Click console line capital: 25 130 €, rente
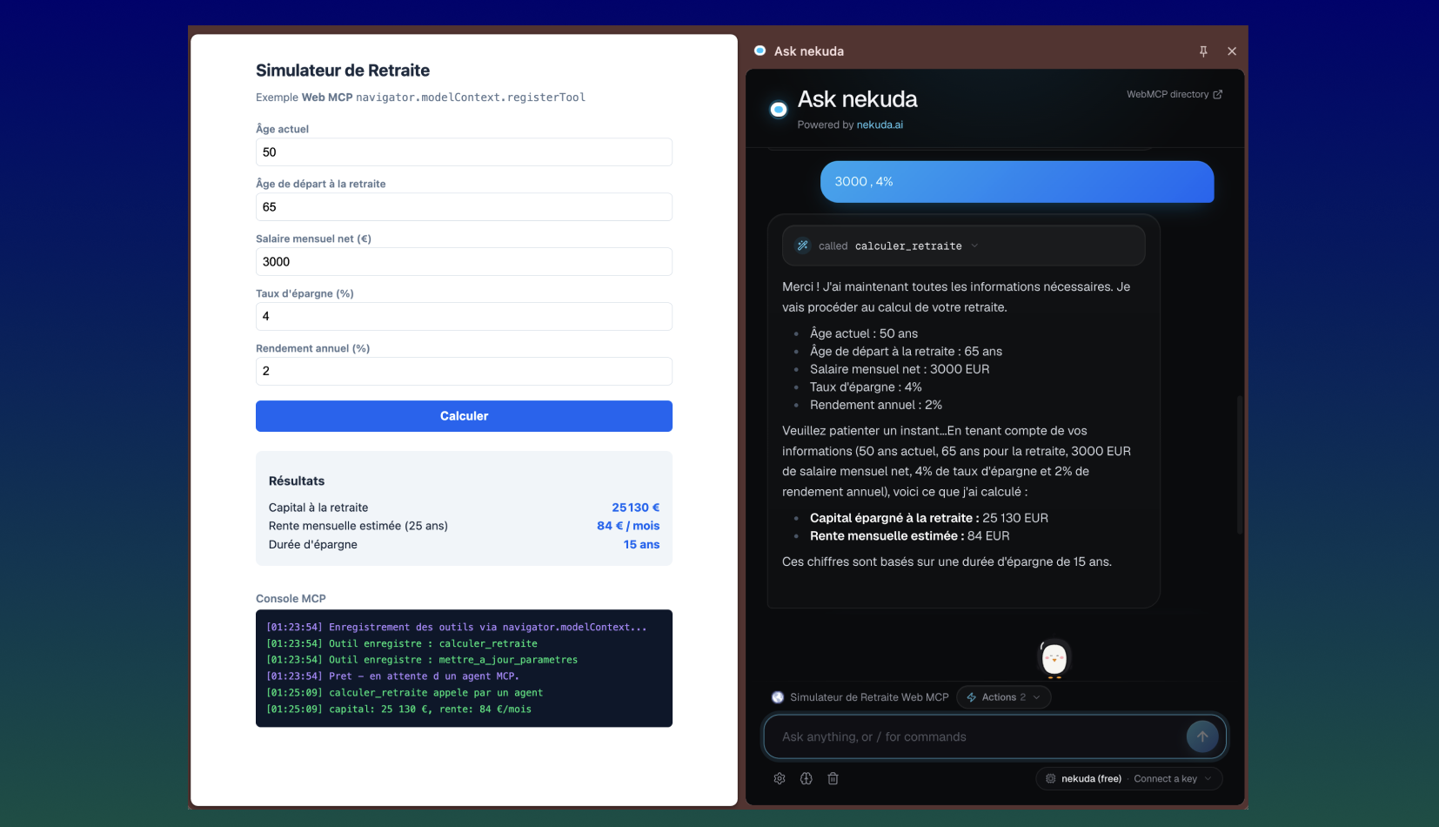1439x827 pixels. pyautogui.click(x=398, y=709)
